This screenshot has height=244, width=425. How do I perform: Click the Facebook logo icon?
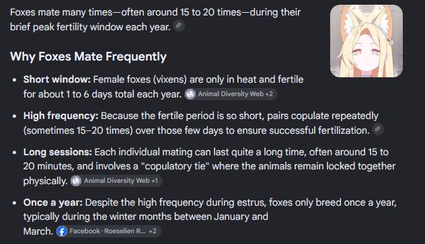62,231
